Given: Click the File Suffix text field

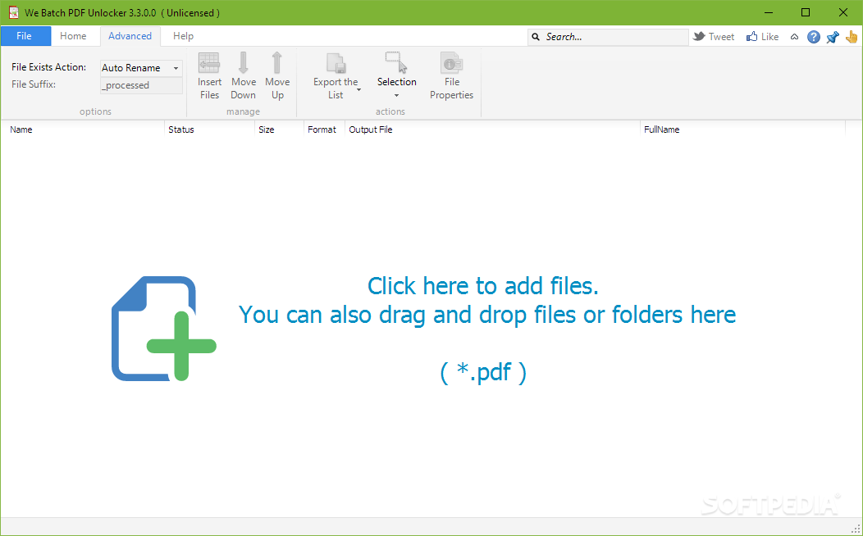Looking at the screenshot, I should pyautogui.click(x=141, y=85).
